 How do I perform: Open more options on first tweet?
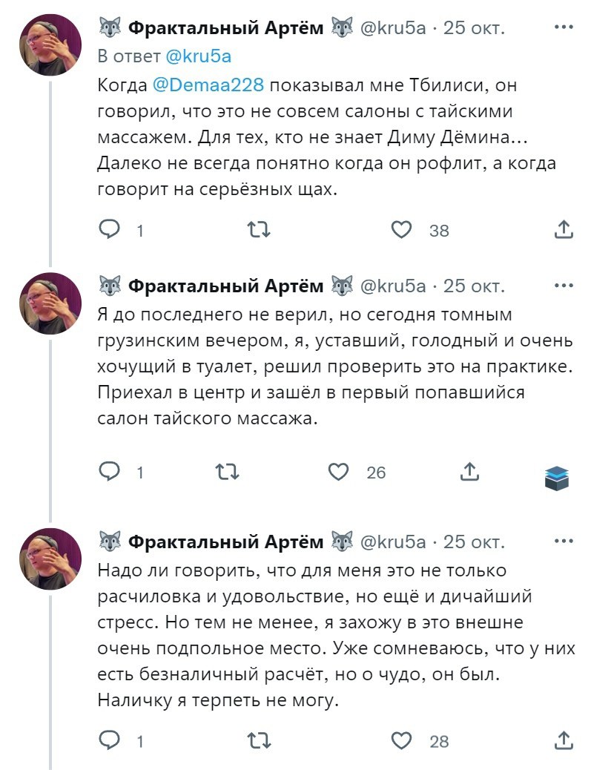point(564,28)
